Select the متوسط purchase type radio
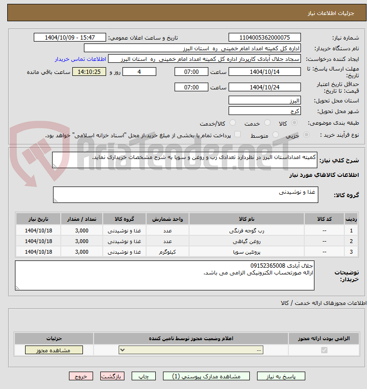The width and height of the screenshot is (367, 389). point(275,134)
